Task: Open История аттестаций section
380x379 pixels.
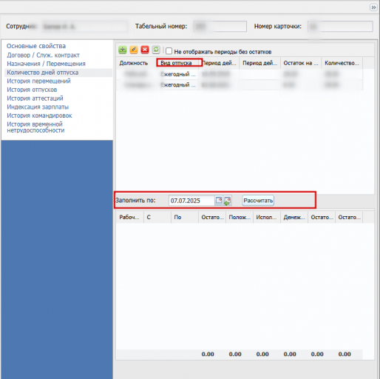Action: point(35,98)
